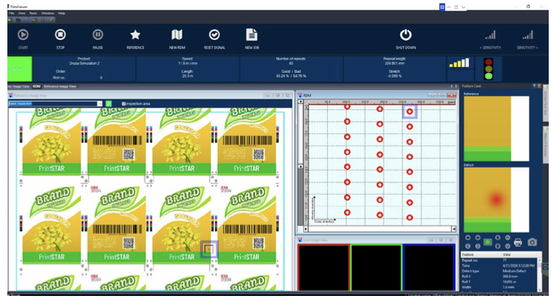Click the question mark icon in small toolbar

pos(43,20)
